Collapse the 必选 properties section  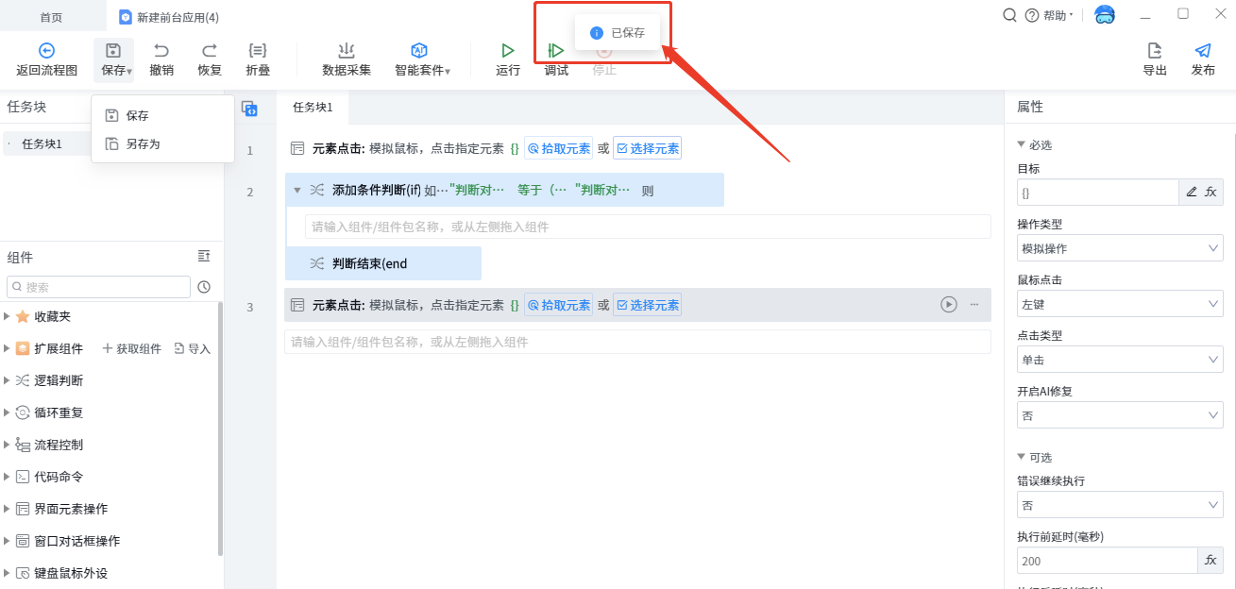coord(1022,144)
